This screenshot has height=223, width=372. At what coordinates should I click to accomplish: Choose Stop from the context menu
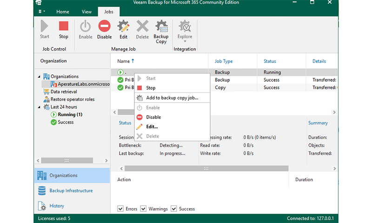coord(172,88)
